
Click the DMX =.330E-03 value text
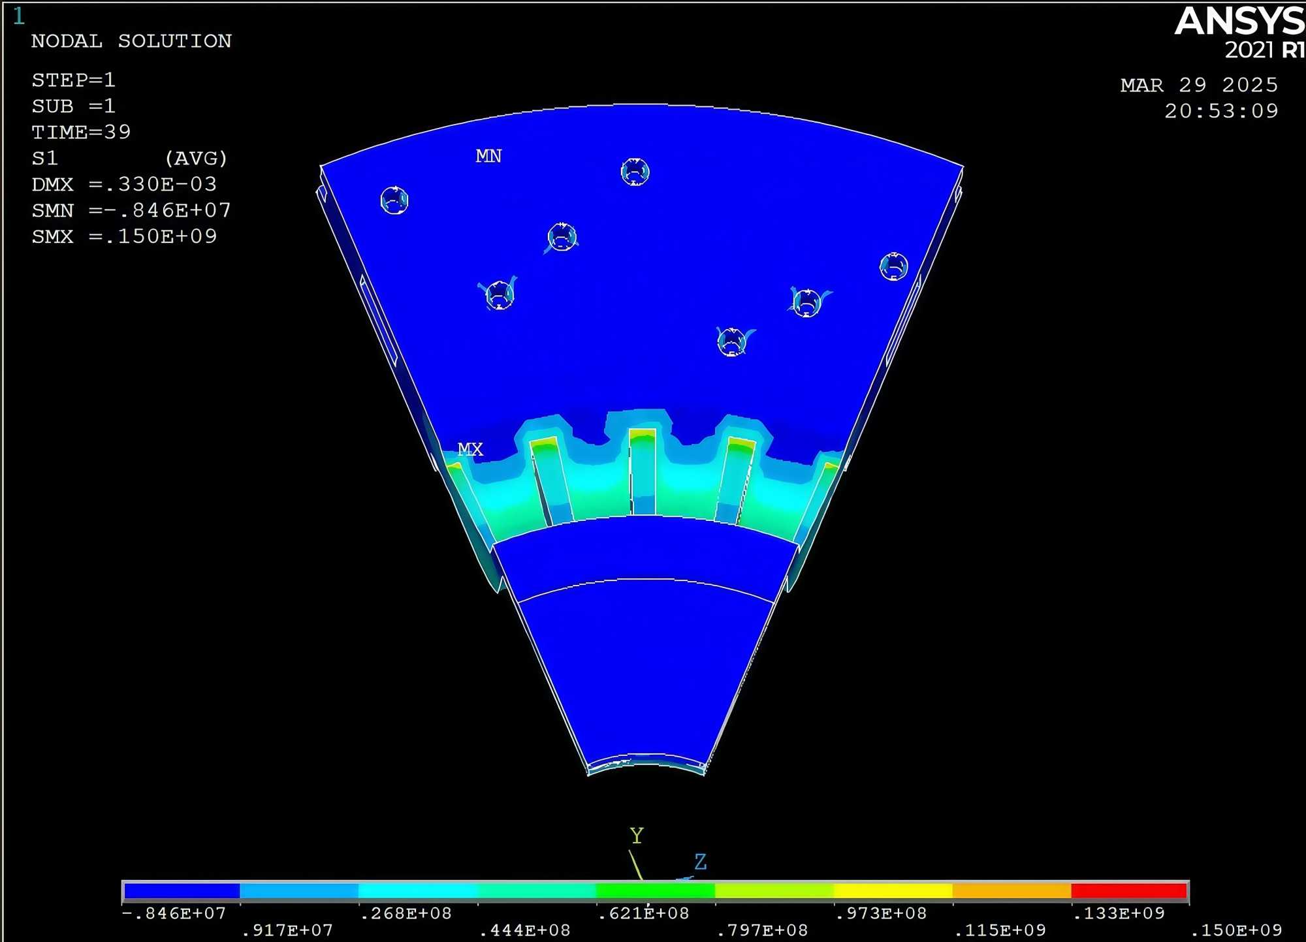tap(124, 184)
